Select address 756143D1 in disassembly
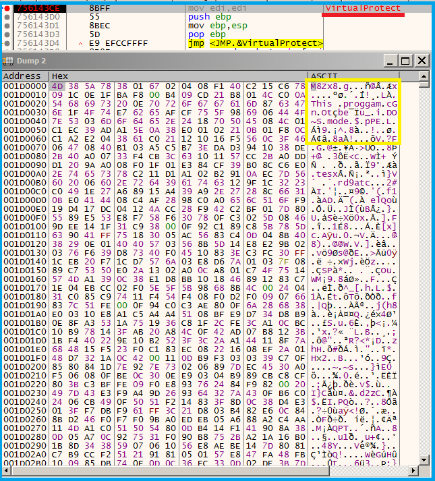Viewport: 435px width, 481px height. click(x=37, y=26)
